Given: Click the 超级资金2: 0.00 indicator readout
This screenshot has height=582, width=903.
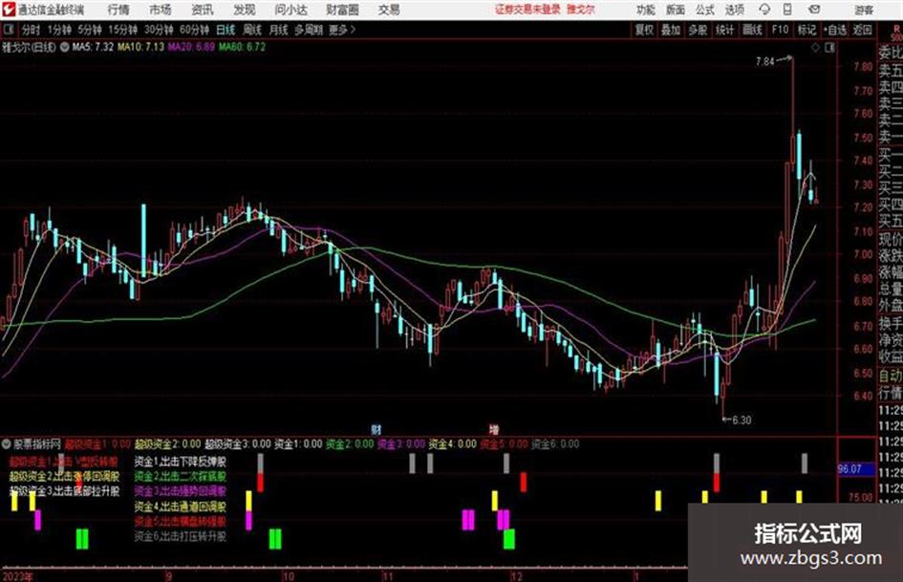Looking at the screenshot, I should 167,444.
